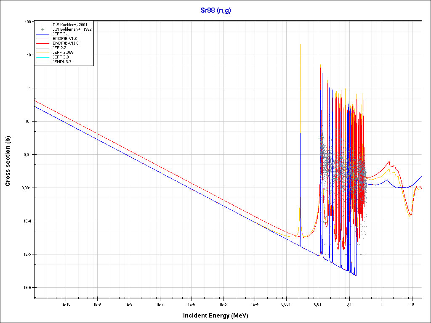The height and width of the screenshot is (323, 431).
Task: Click the Cross section (b) axis label
Action: [x=8, y=161]
